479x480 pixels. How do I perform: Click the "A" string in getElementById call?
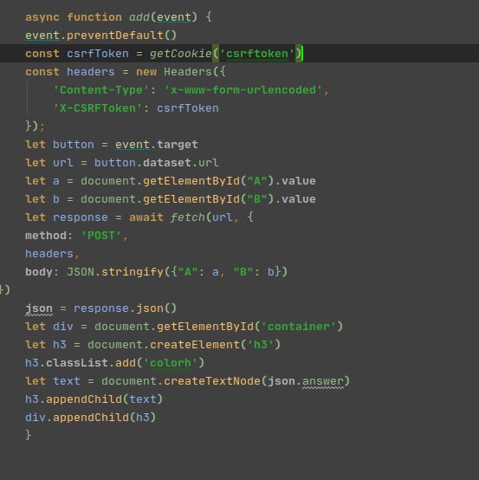tap(256, 181)
